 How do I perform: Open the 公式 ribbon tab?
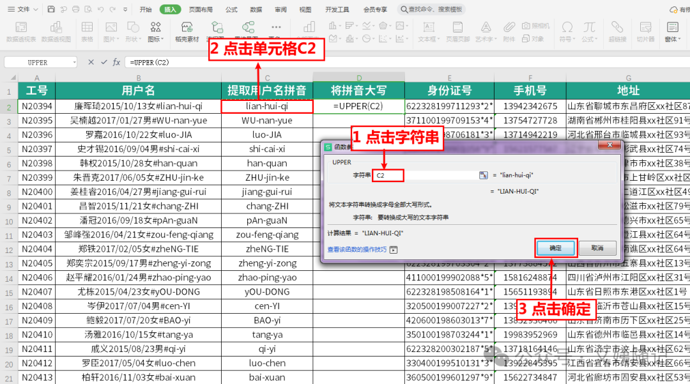[231, 9]
